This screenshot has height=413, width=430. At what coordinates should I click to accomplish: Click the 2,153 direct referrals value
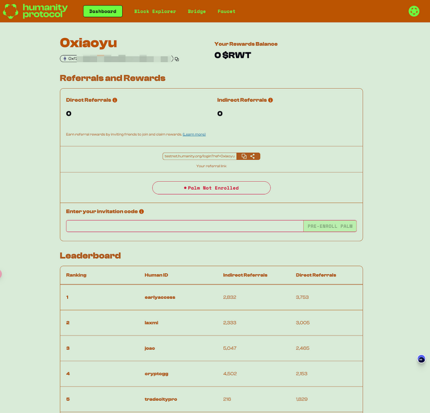click(x=302, y=374)
